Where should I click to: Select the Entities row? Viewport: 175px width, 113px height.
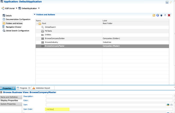pyautogui.click(x=102, y=35)
